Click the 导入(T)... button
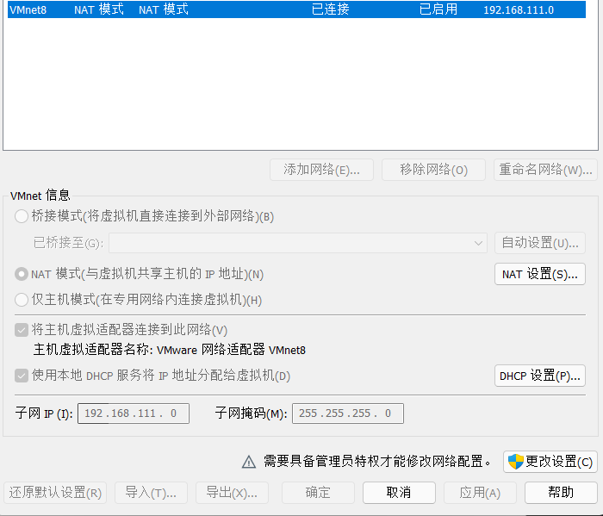This screenshot has width=603, height=516. click(151, 493)
